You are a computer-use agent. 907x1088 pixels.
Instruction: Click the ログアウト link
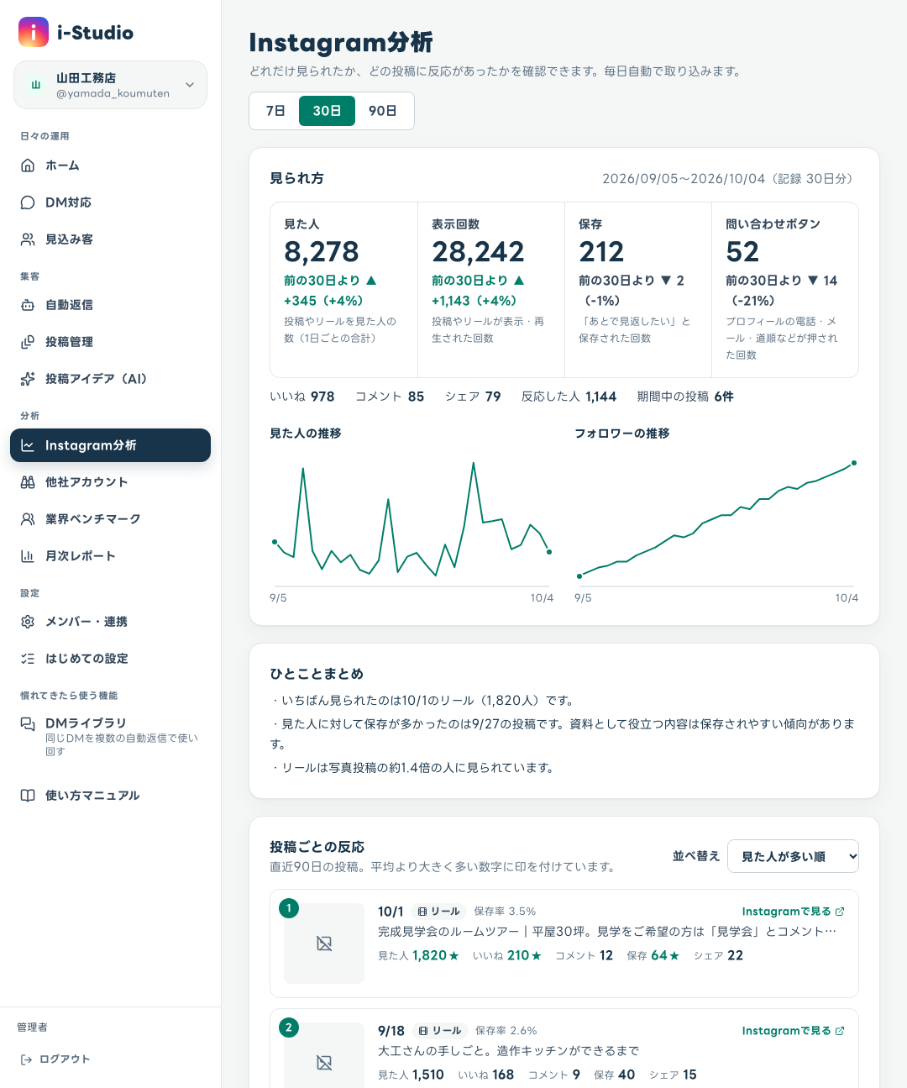[55, 1059]
